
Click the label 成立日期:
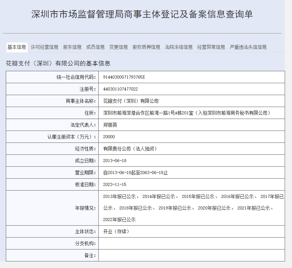point(86,161)
